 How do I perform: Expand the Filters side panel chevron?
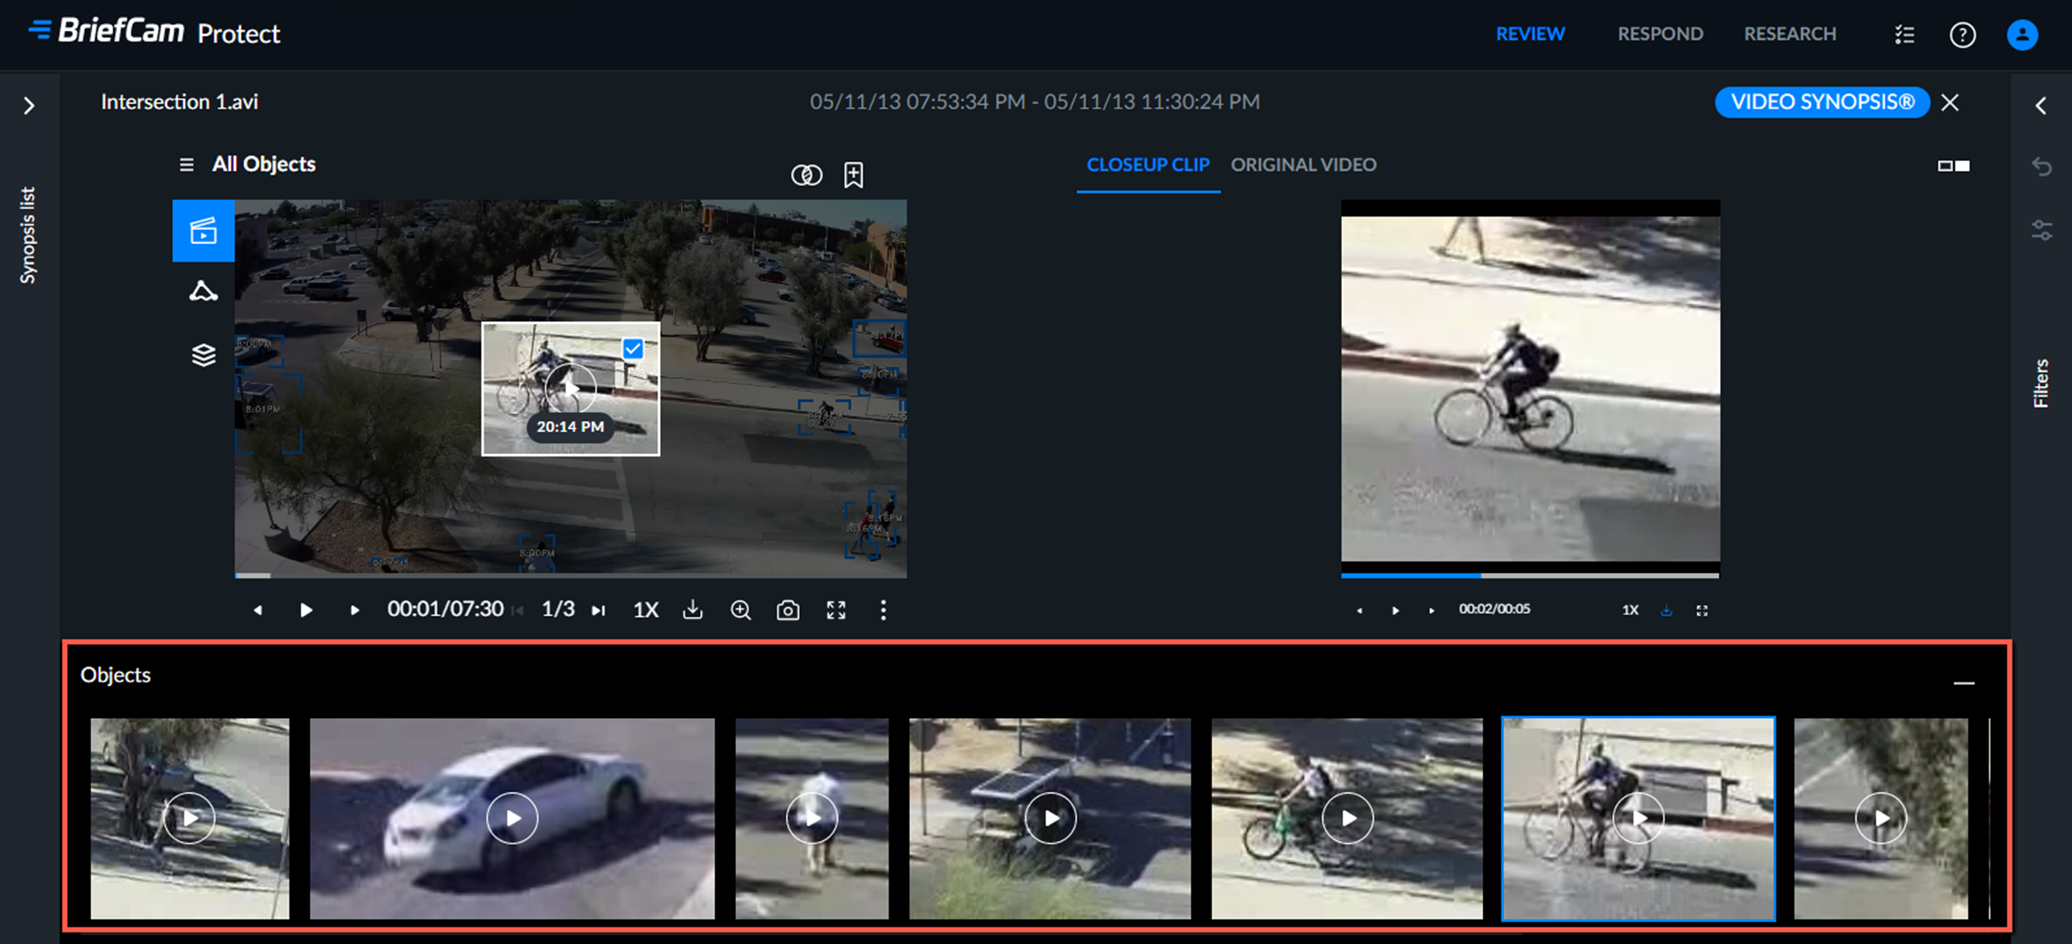click(2041, 105)
